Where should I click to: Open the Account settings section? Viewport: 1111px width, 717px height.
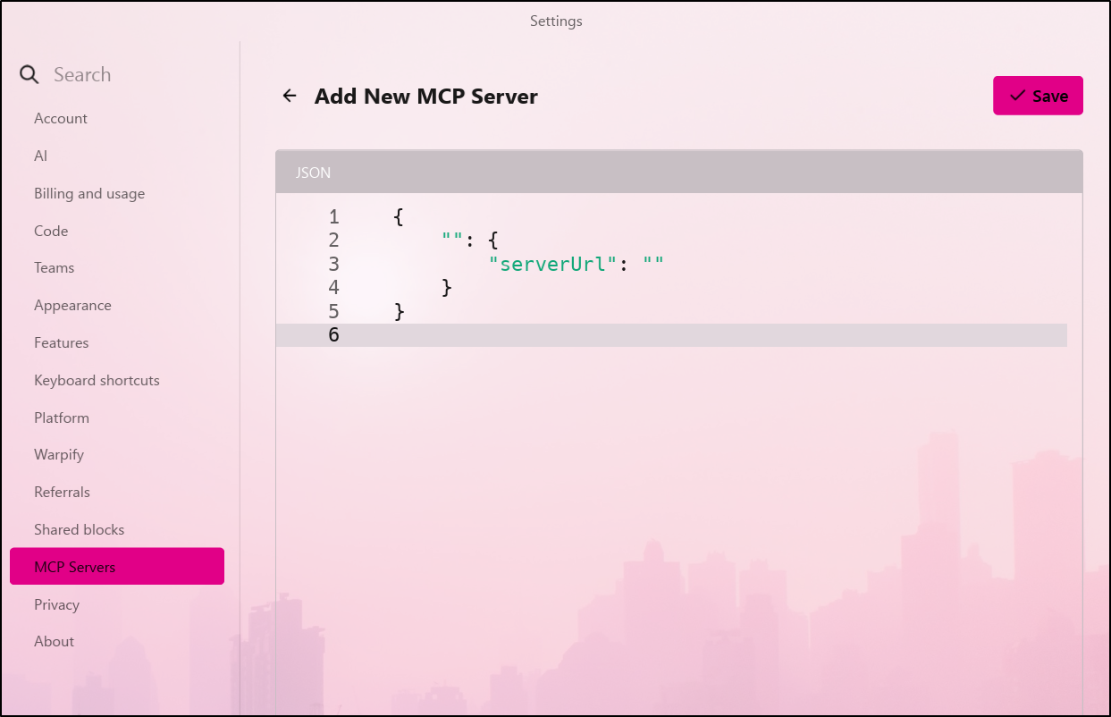[x=61, y=119]
